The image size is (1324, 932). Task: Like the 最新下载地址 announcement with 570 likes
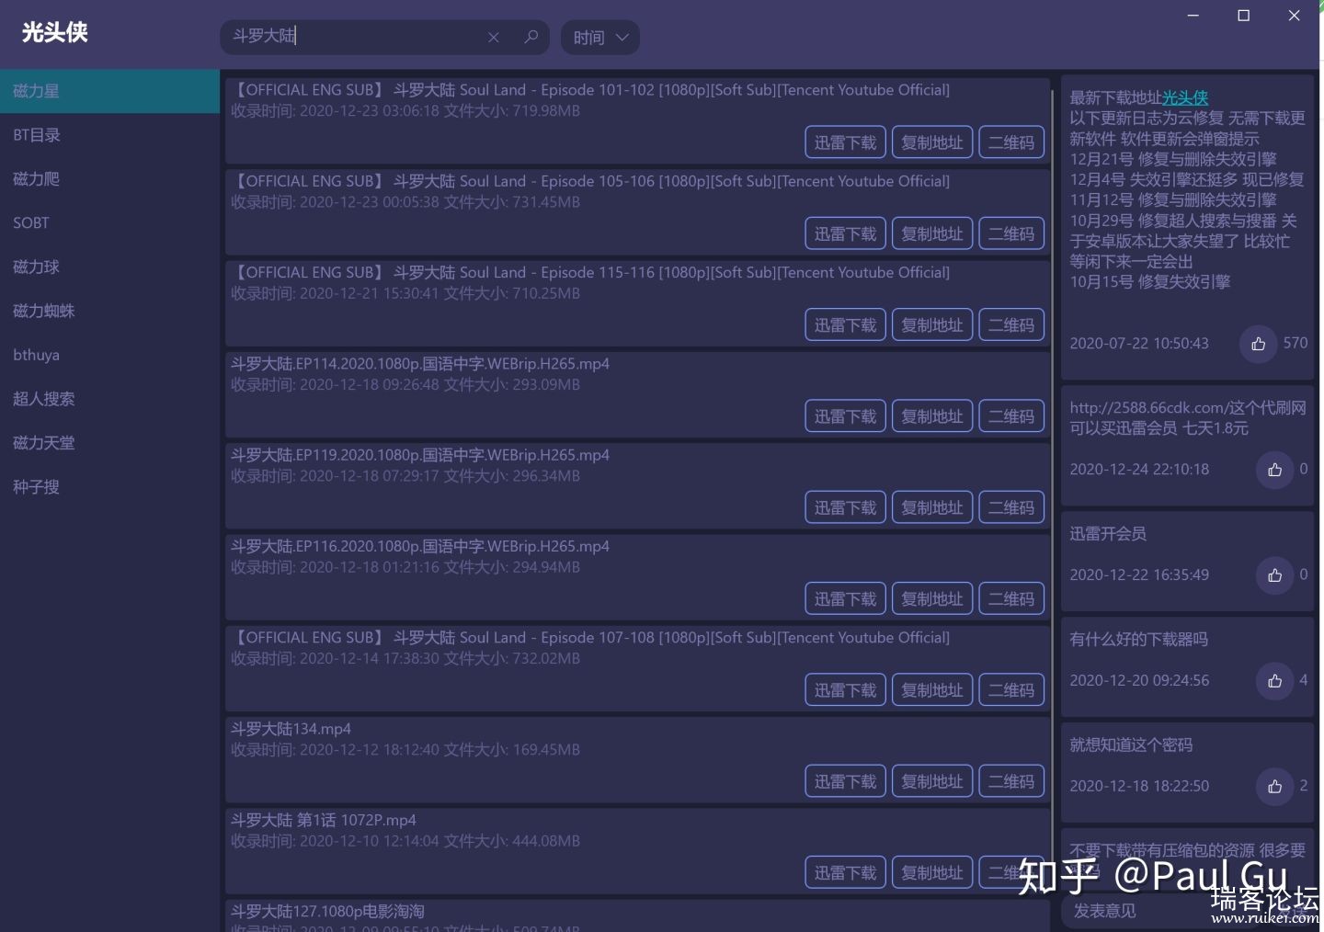point(1258,344)
